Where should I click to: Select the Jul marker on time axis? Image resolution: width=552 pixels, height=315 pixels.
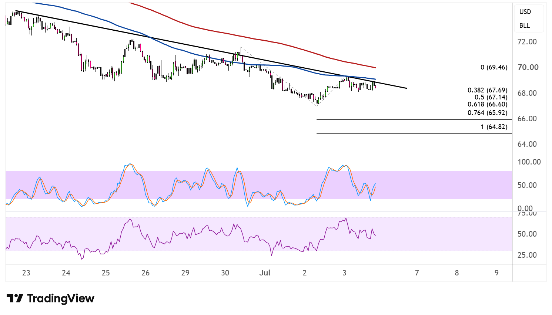265,273
